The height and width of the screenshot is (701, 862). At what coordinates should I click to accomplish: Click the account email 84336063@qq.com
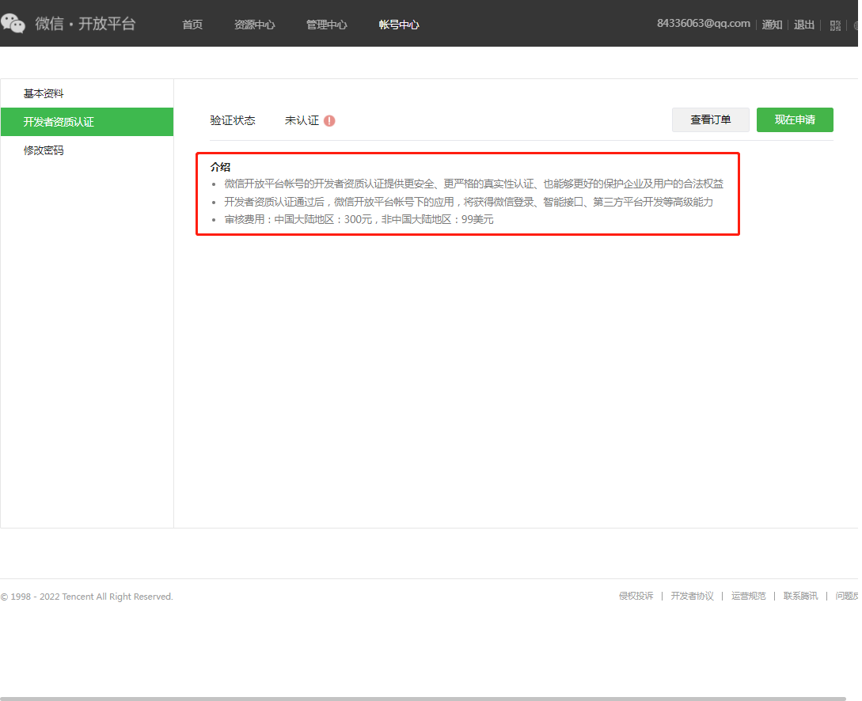(703, 24)
